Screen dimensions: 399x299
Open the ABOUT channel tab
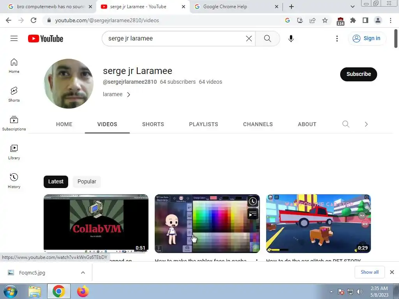pos(307,124)
